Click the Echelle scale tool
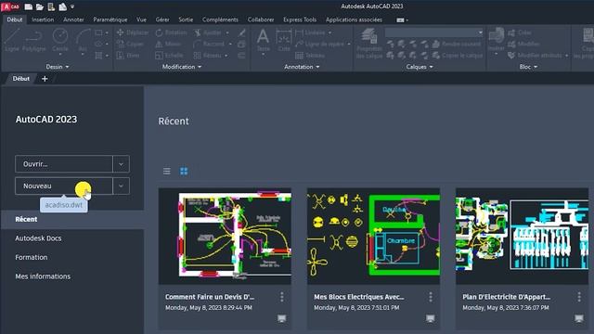This screenshot has height=334, width=594. coord(169,56)
